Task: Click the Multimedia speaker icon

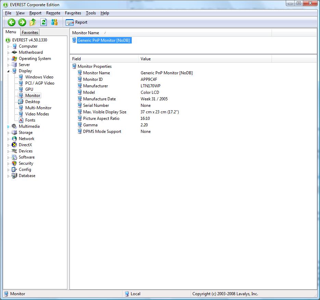Action: (14, 126)
